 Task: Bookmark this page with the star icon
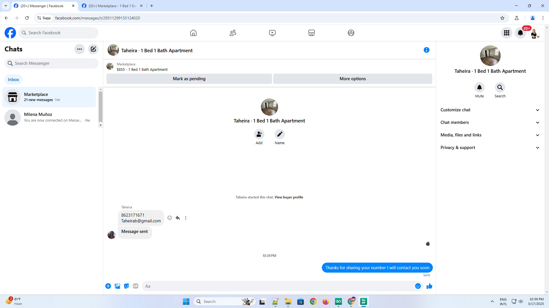coord(502,18)
